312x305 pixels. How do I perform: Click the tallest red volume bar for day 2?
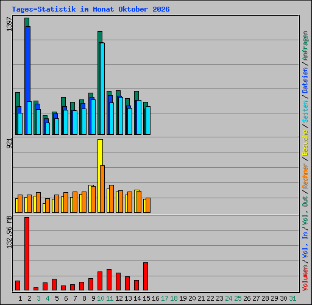coord(27,254)
